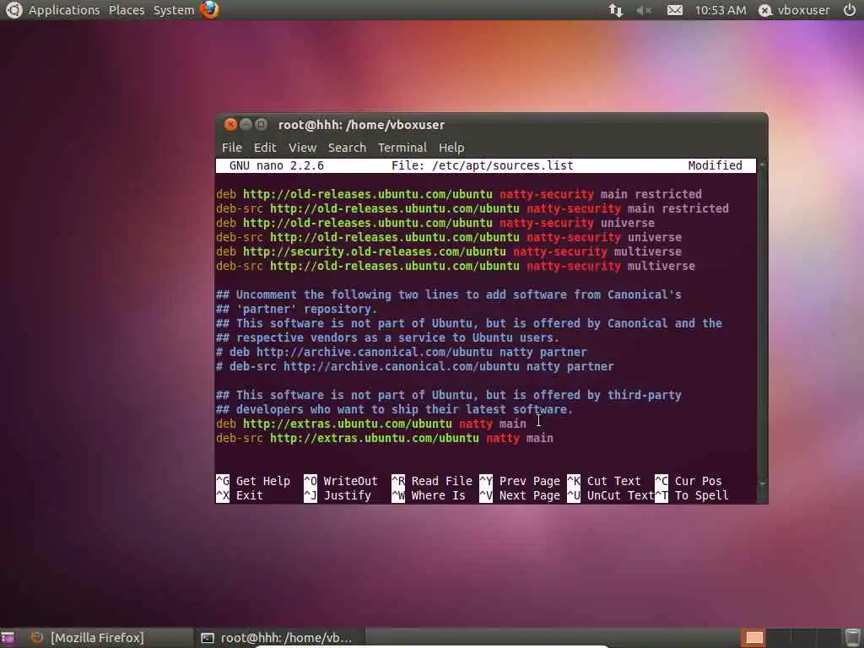Switch to the highlighted workspace in switcher
Viewport: 864px width, 648px height.
point(753,638)
